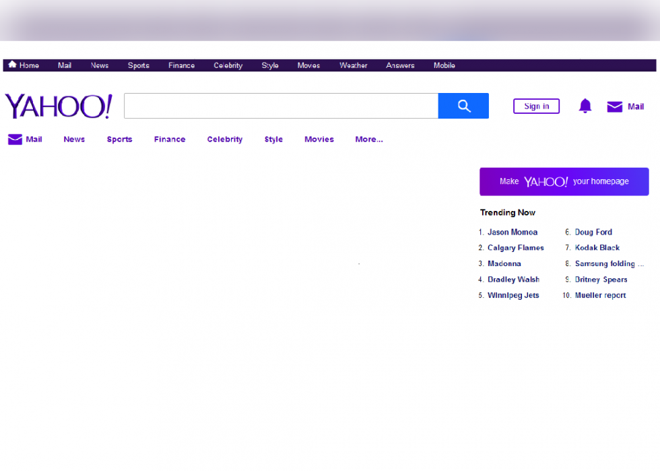
Task: Open trending topic Kodak Black
Action: pos(597,248)
